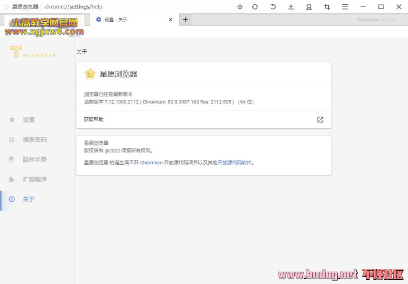Click the info icon beside 关于

[x=12, y=199]
